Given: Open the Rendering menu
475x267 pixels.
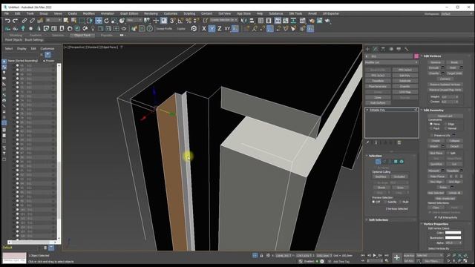Looking at the screenshot, I should pos(151,13).
